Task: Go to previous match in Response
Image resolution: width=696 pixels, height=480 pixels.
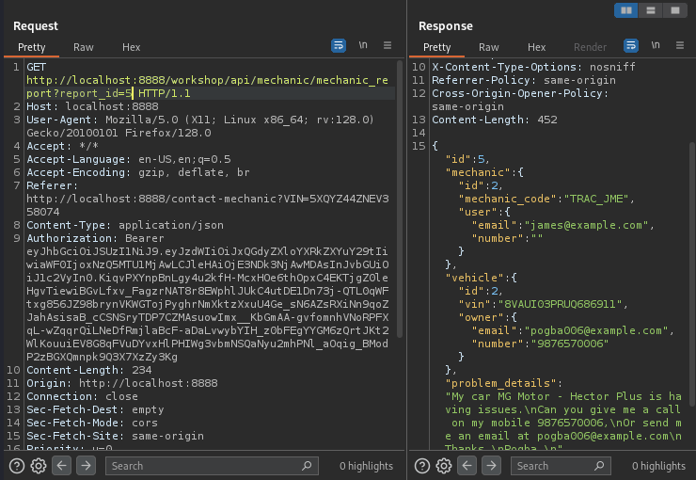Action: [x=467, y=466]
